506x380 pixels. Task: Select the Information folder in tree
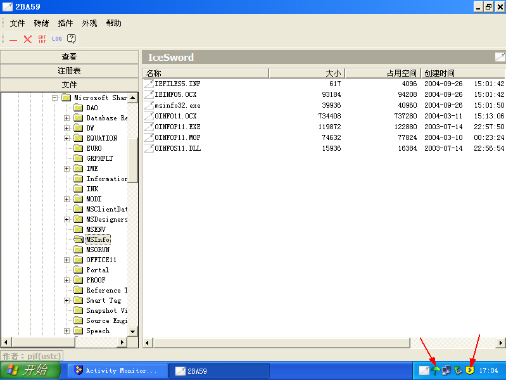[x=107, y=179]
